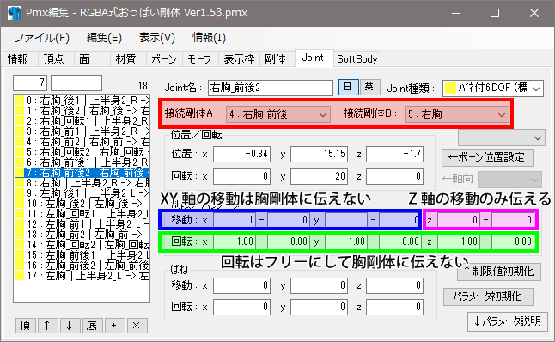Select joint 15: 左胸_前後1 in list

coord(82,255)
